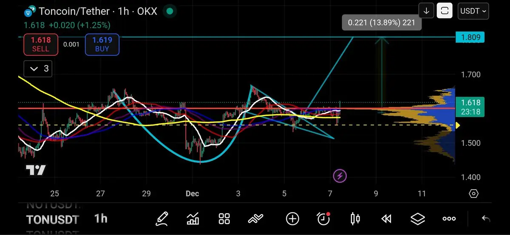Tap the down-arrow button at top right

pos(426,11)
